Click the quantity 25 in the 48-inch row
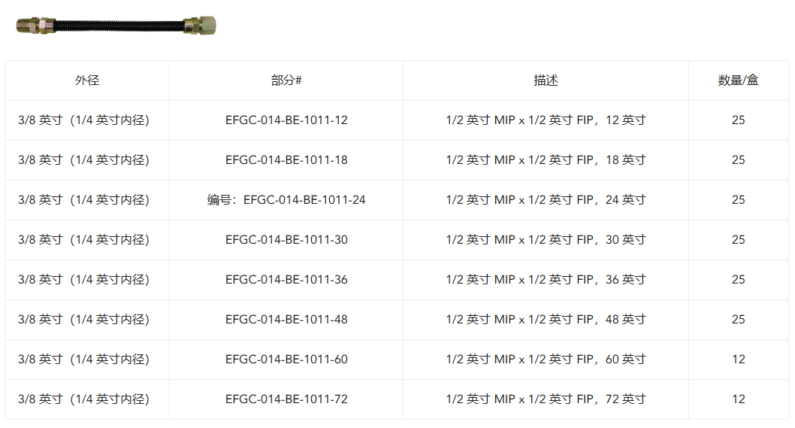795x428 pixels. pos(738,320)
